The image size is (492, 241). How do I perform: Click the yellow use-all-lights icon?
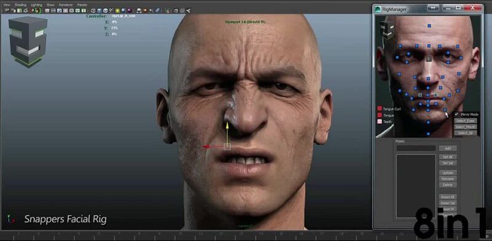pos(117,10)
